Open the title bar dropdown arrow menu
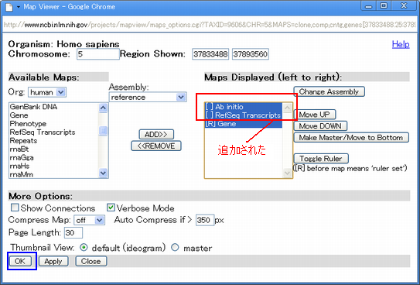This screenshot has width=420, height=285. (x=19, y=7)
